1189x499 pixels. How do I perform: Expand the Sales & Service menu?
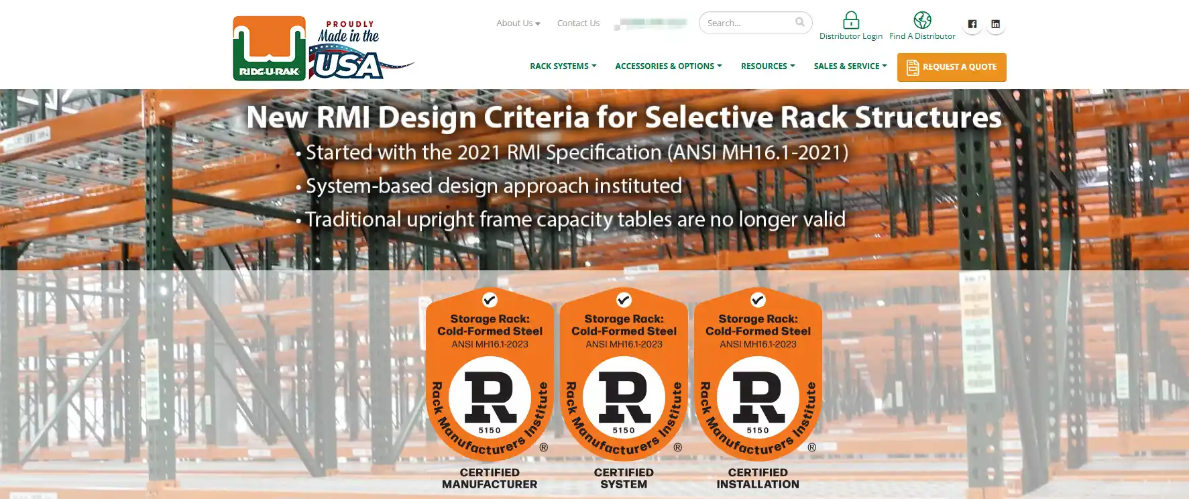[x=850, y=66]
